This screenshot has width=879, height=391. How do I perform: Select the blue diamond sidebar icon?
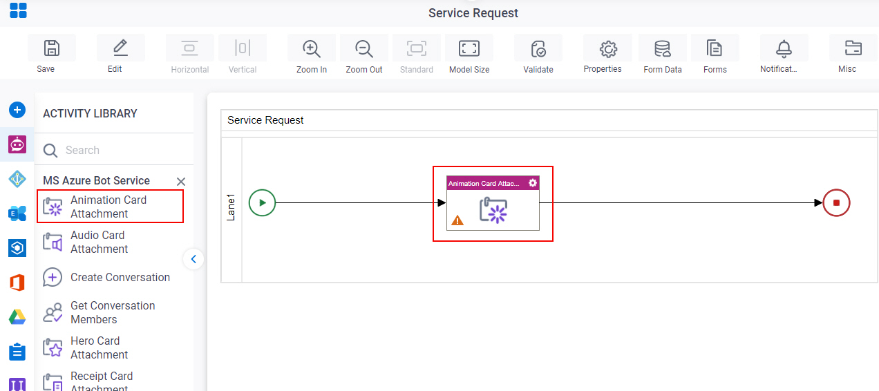pyautogui.click(x=17, y=179)
